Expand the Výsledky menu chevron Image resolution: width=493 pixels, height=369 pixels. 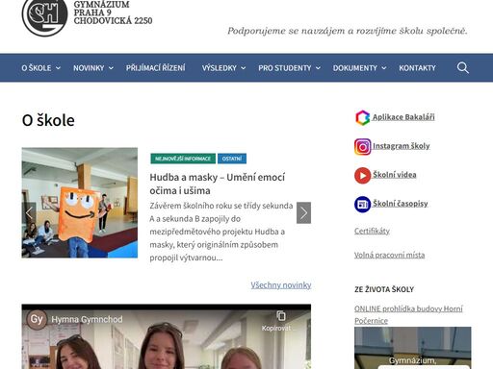(x=244, y=68)
